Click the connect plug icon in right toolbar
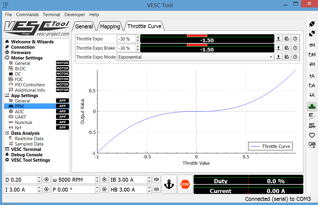Viewport: 318px width, 205px height. (312, 24)
